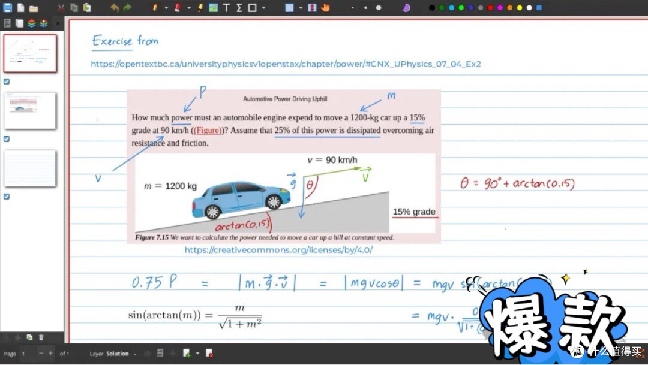Pick the magenta color swatch

click(500, 7)
